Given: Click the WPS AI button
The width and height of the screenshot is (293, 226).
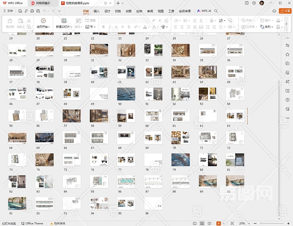Looking at the screenshot, I should point(204,11).
